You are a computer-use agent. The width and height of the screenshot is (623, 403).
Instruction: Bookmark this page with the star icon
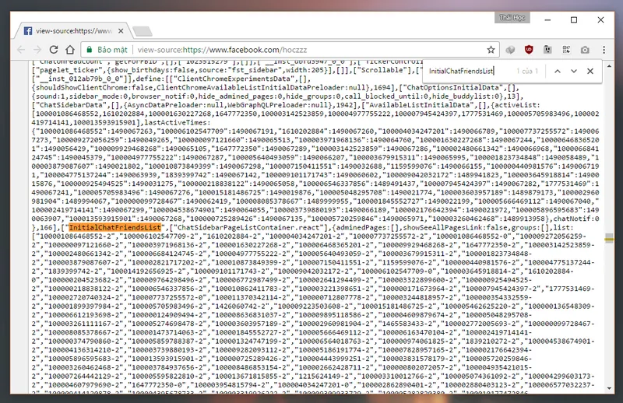[491, 50]
